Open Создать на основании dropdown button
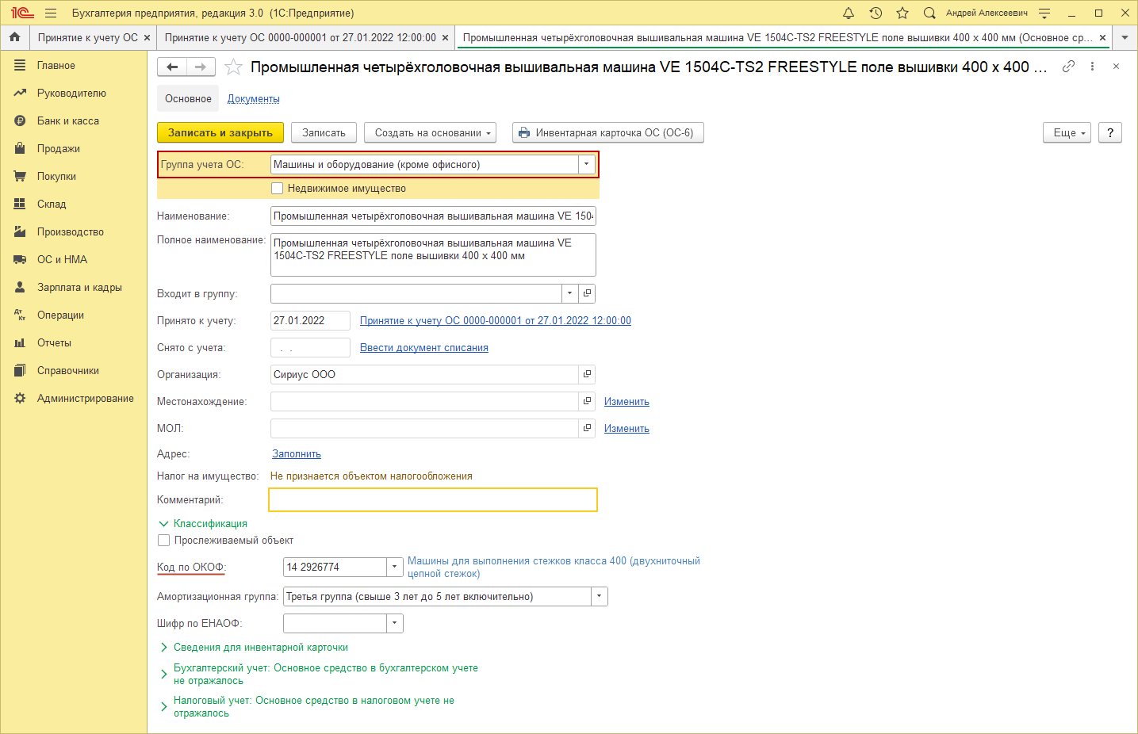The image size is (1138, 734). coord(430,132)
